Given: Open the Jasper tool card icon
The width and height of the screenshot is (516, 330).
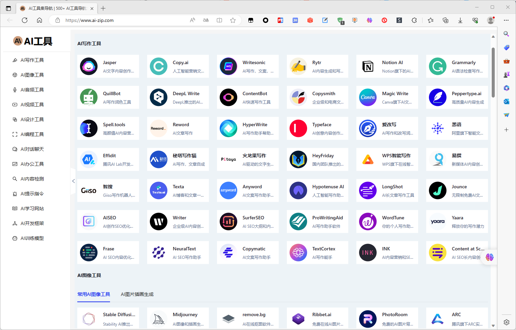Looking at the screenshot, I should 89,66.
